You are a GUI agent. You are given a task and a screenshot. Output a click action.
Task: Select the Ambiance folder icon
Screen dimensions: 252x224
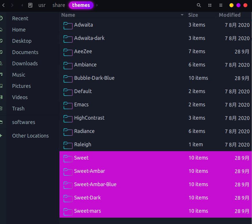68,65
